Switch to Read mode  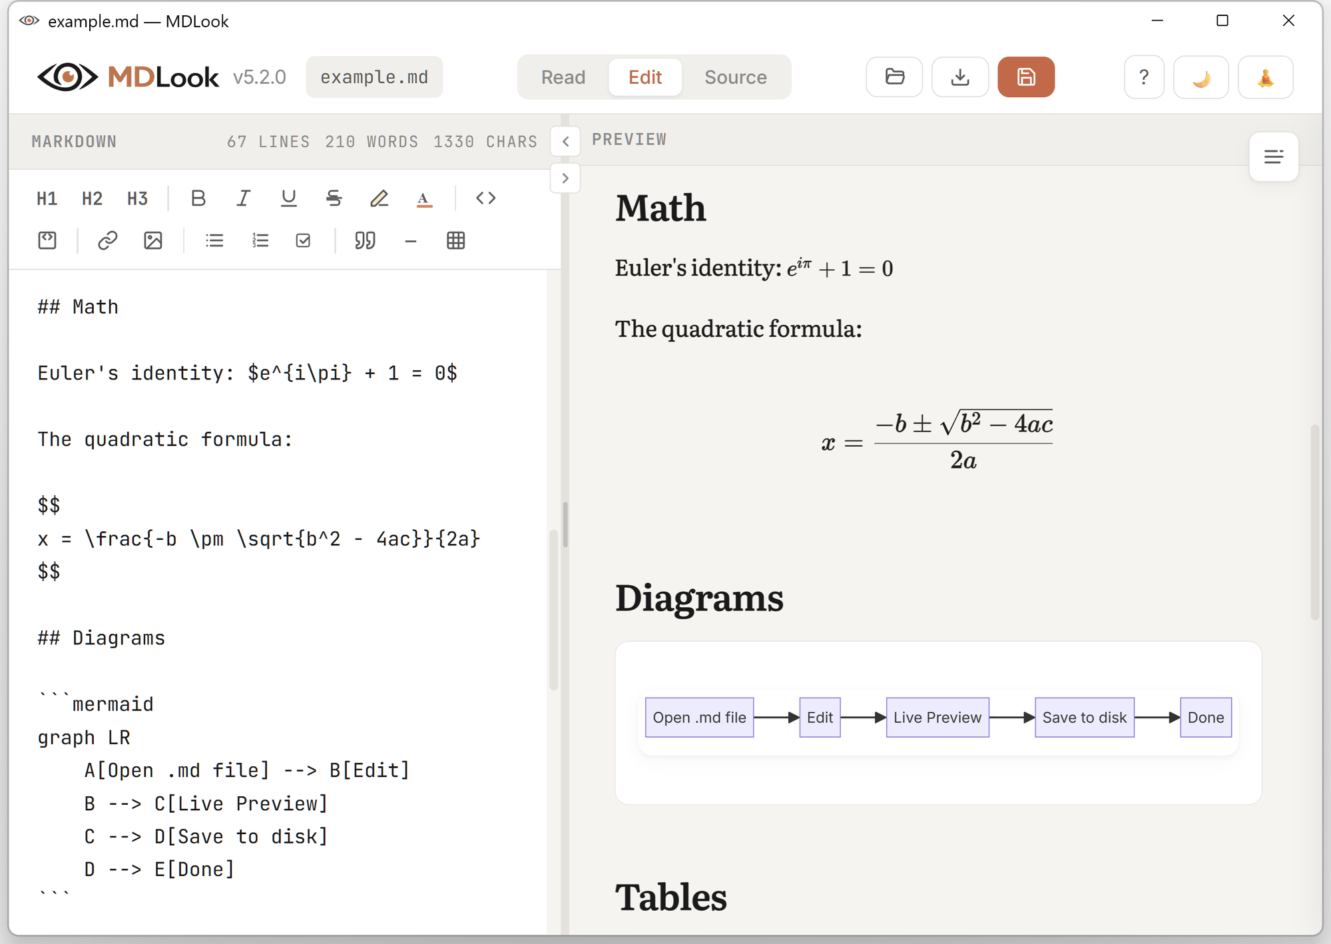(x=563, y=77)
